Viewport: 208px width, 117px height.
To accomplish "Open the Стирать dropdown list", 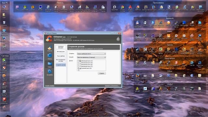I will [91, 54].
